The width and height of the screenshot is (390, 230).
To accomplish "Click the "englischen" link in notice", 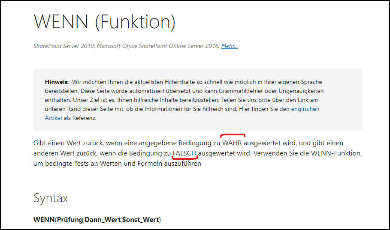I will point(305,109).
